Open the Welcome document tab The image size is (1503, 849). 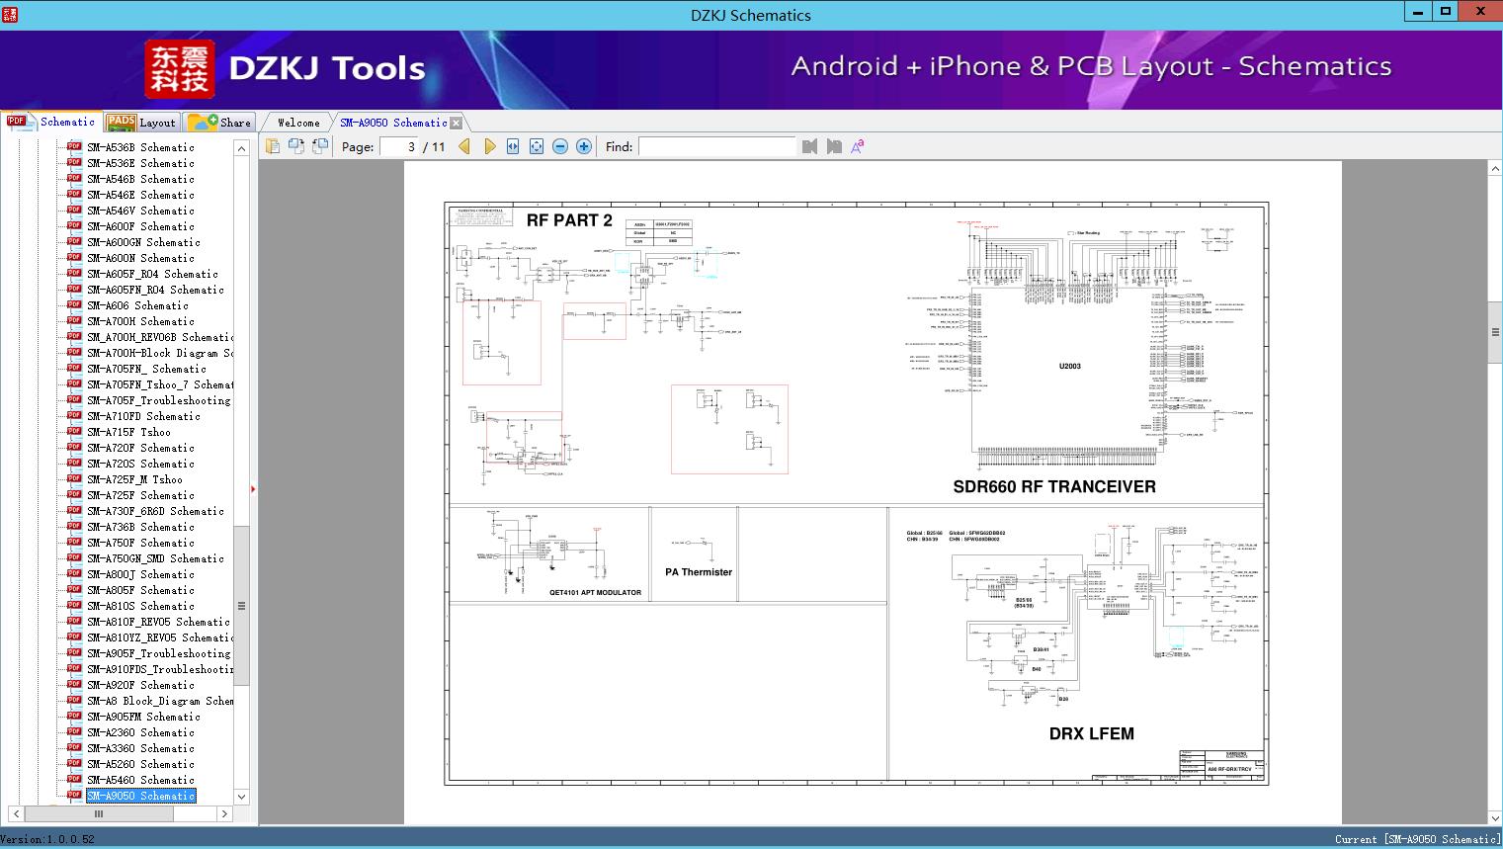click(x=298, y=123)
